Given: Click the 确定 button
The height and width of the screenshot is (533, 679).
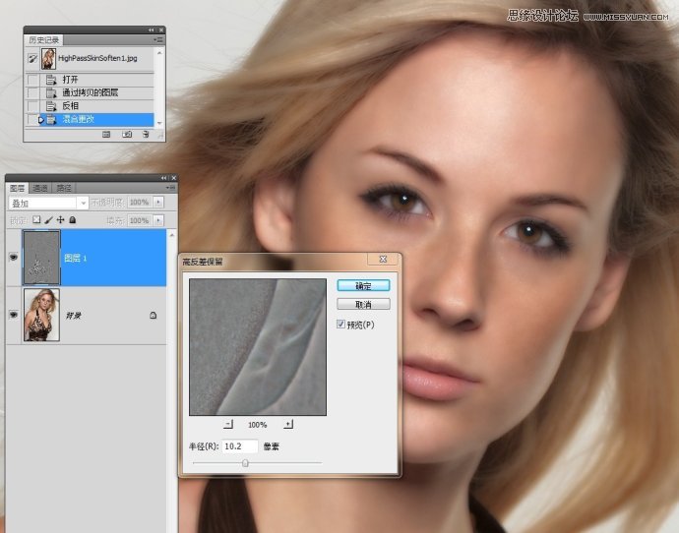Looking at the screenshot, I should click(363, 285).
